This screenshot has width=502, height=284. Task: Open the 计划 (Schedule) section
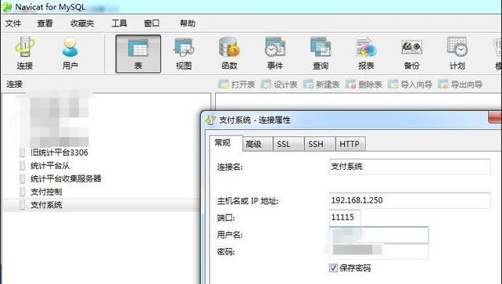(457, 54)
